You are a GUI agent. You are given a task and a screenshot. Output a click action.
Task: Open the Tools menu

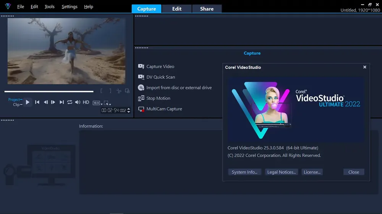[x=49, y=6]
